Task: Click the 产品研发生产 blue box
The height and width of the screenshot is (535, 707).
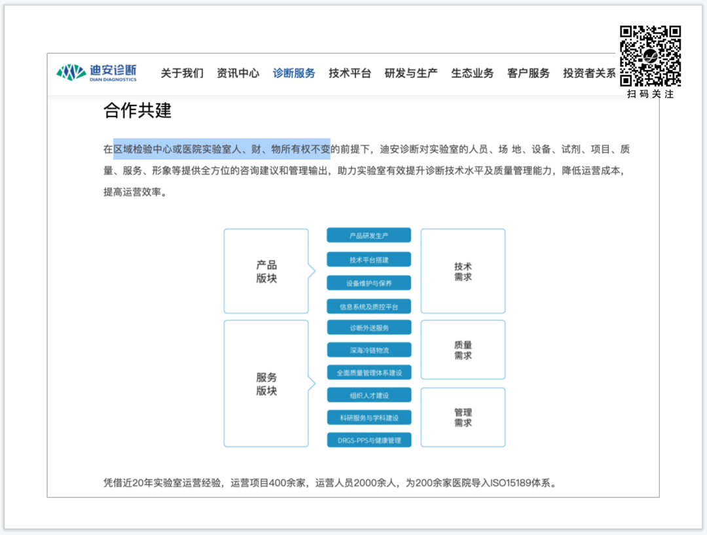Action: point(369,236)
